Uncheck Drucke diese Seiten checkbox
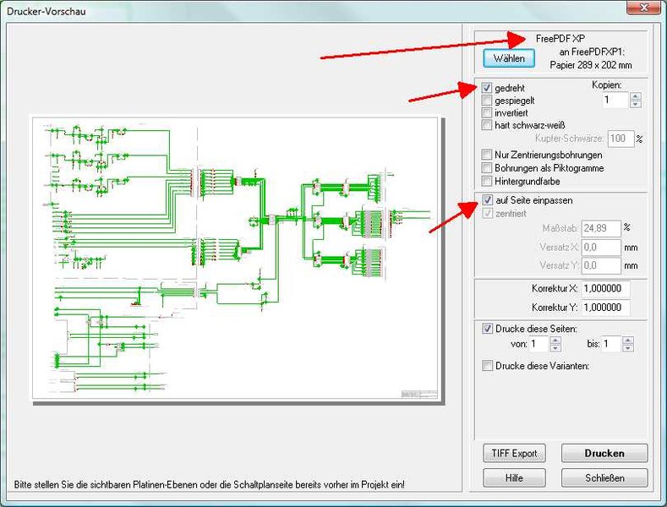667x507 pixels. (487, 329)
